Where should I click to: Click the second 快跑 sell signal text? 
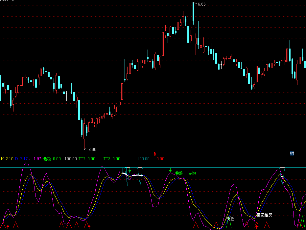[192, 173]
